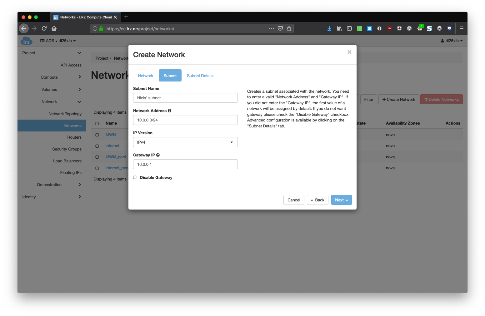Screen dimensions: 485x316
Task: Click the Network Address help icon
Action: coord(169,111)
